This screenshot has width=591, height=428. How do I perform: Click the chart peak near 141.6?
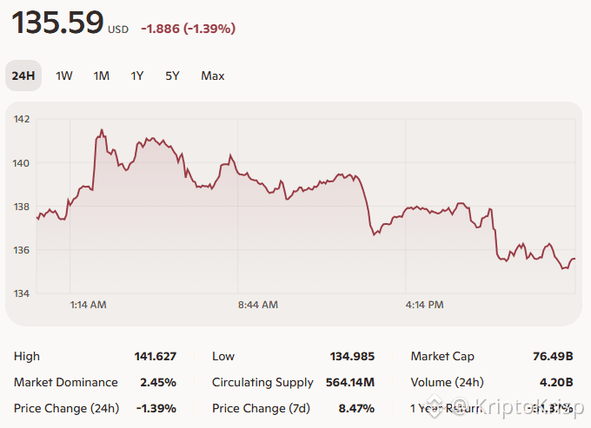coord(102,130)
